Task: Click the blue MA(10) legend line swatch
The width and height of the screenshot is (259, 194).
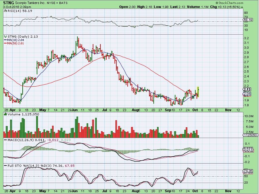Action: pos(5,40)
